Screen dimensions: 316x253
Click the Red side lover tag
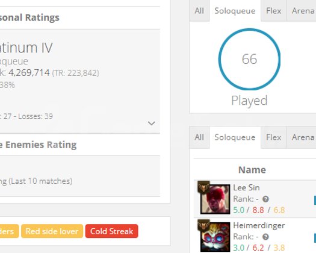click(52, 231)
